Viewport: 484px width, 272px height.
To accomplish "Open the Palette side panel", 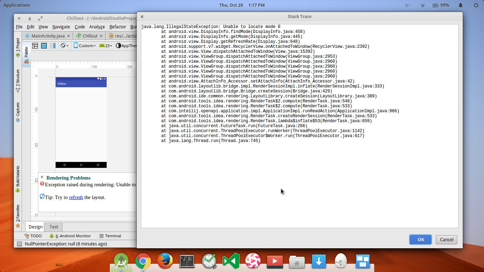I will pos(26,55).
